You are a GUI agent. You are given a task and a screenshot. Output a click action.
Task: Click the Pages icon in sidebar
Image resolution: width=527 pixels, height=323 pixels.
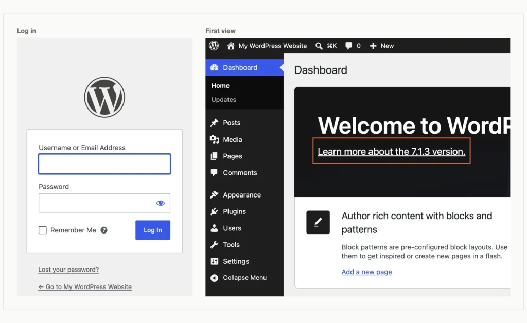pos(214,156)
